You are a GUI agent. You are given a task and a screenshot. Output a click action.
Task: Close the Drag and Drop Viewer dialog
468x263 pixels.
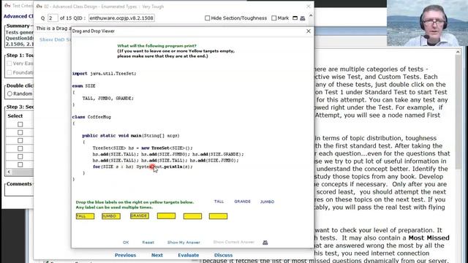pos(309,31)
